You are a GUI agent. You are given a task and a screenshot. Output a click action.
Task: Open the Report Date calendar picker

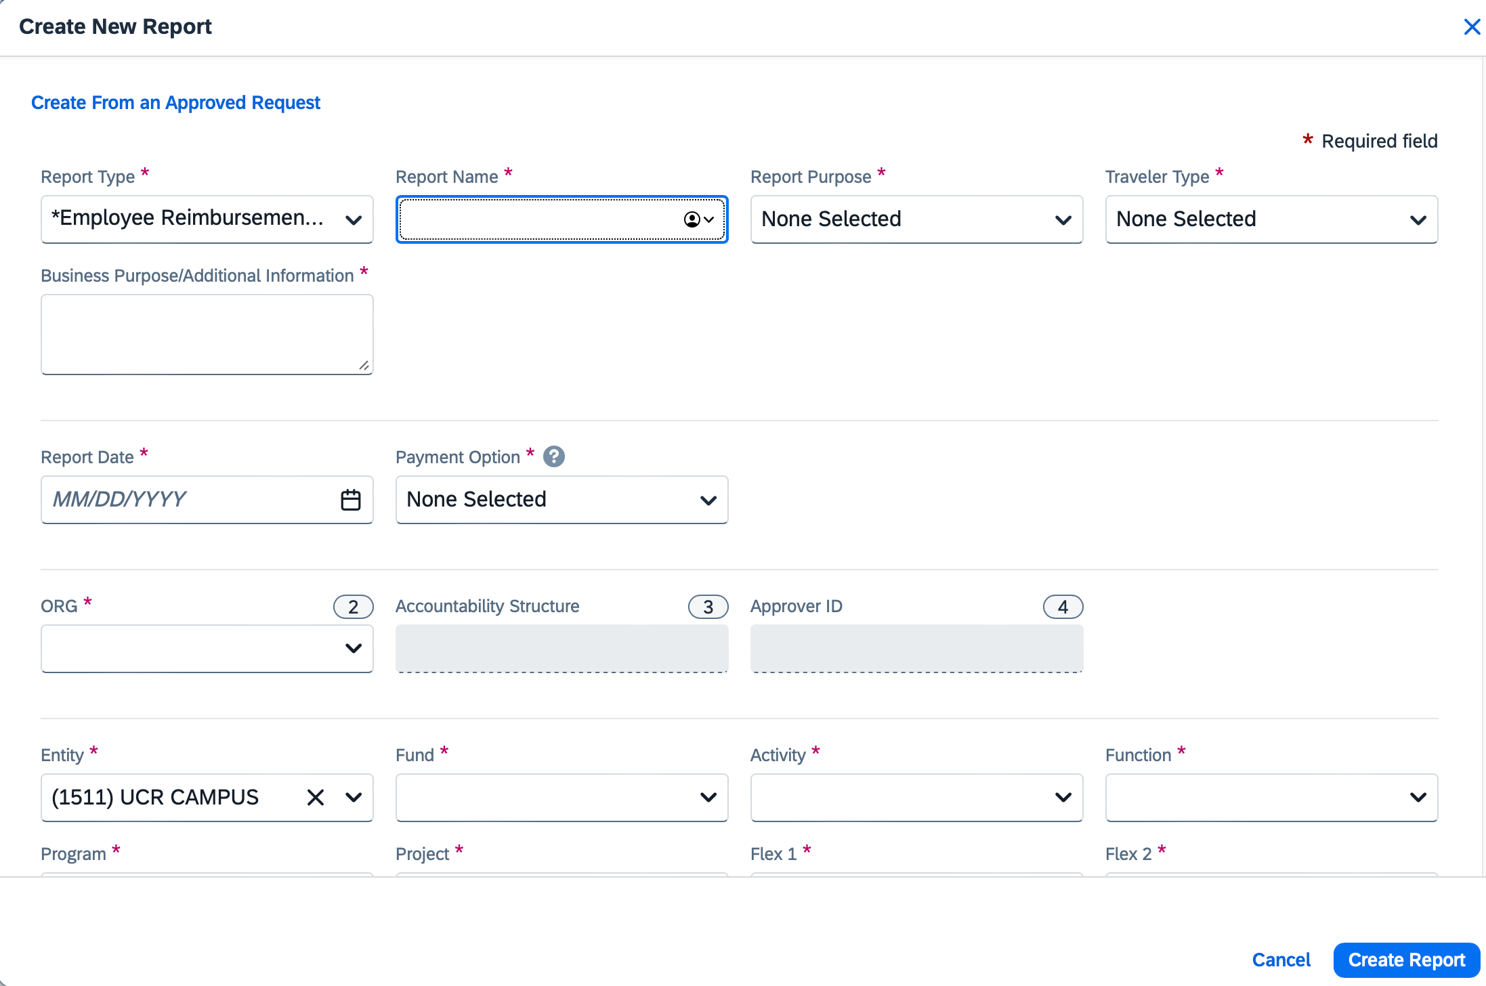(x=350, y=500)
